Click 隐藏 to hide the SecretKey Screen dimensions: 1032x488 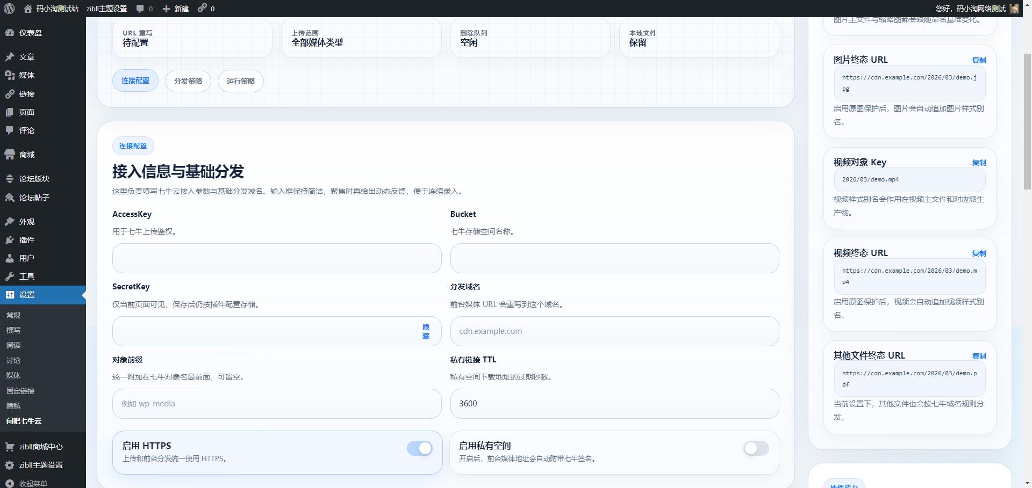click(x=426, y=331)
